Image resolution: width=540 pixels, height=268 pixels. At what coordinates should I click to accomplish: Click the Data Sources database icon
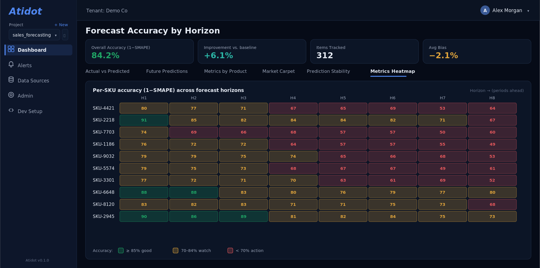click(x=11, y=80)
